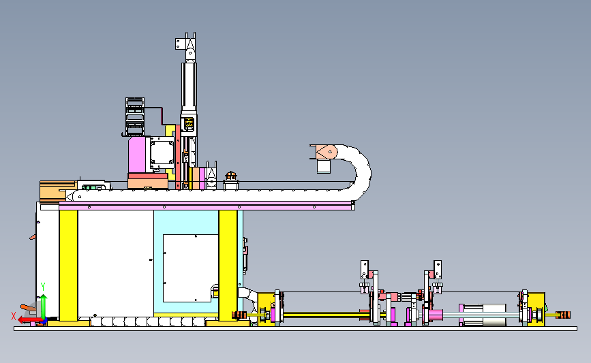Select the white access panel on cyan cover

191,268
